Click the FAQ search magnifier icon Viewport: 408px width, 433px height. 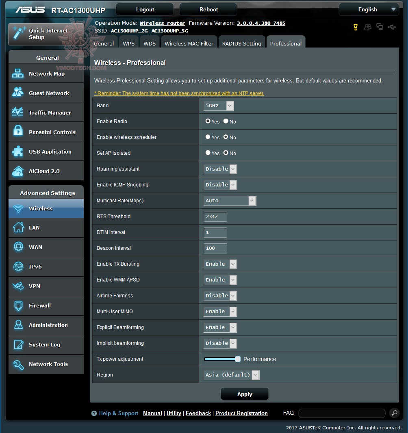pyautogui.click(x=395, y=413)
